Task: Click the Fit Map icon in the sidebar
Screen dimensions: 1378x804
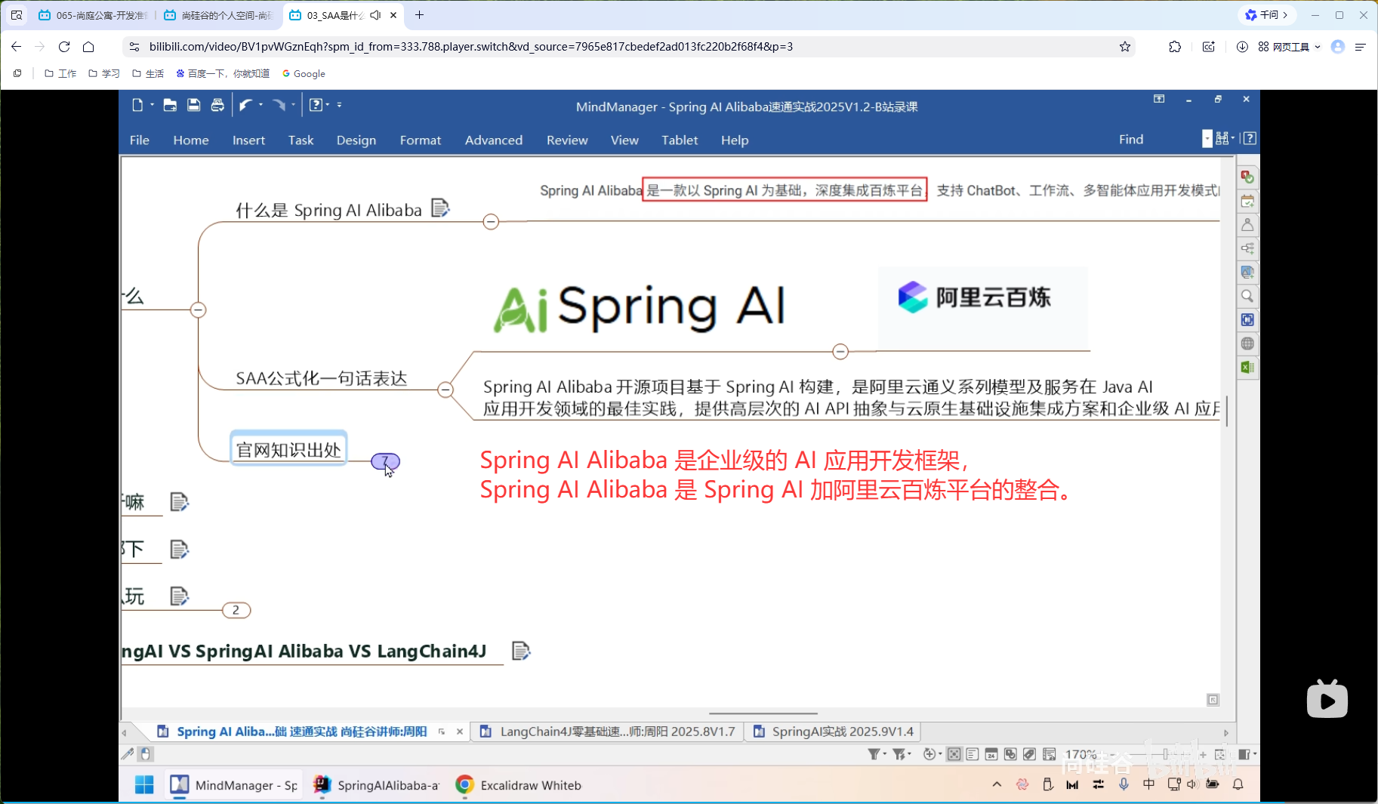Action: 1247,319
